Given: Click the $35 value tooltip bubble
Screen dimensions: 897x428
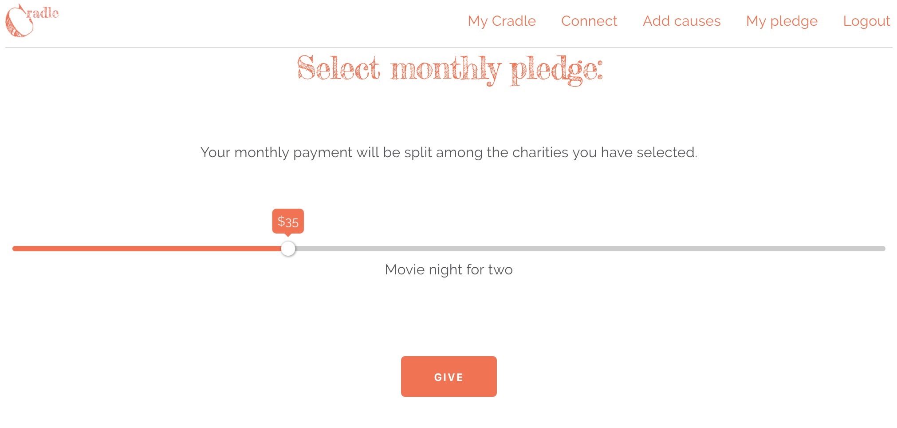Looking at the screenshot, I should (x=288, y=221).
